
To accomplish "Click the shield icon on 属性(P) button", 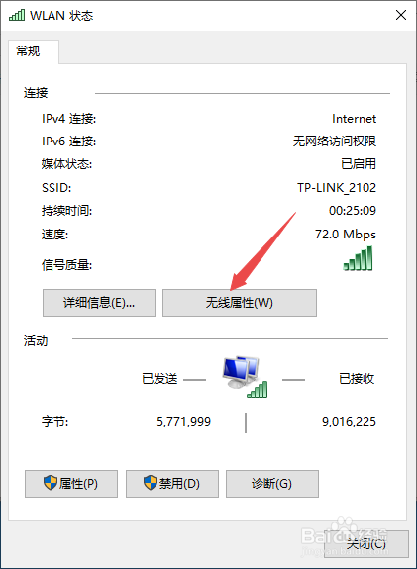I will (x=51, y=483).
